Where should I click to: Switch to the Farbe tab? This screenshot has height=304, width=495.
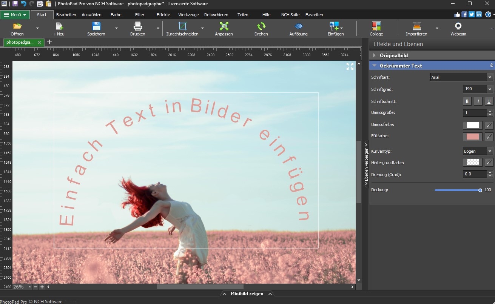coord(116,15)
